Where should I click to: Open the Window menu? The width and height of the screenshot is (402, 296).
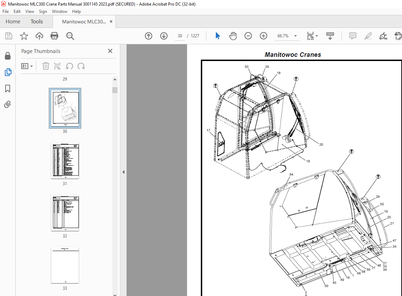click(x=60, y=12)
